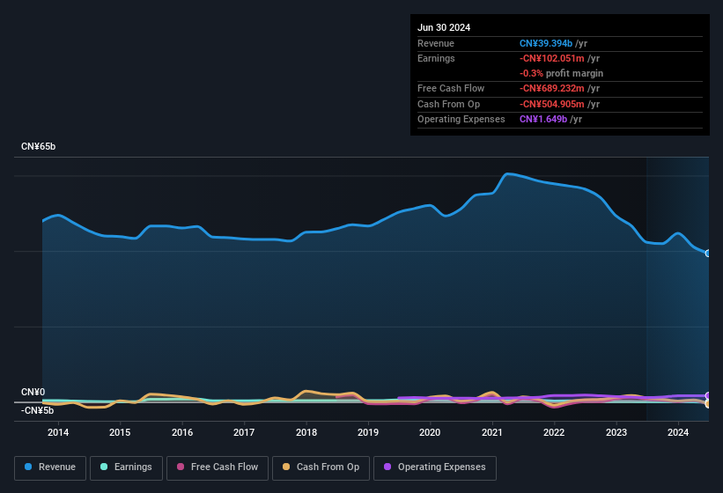Click the 2014 x-axis label
This screenshot has width=723, height=493.
coord(58,432)
